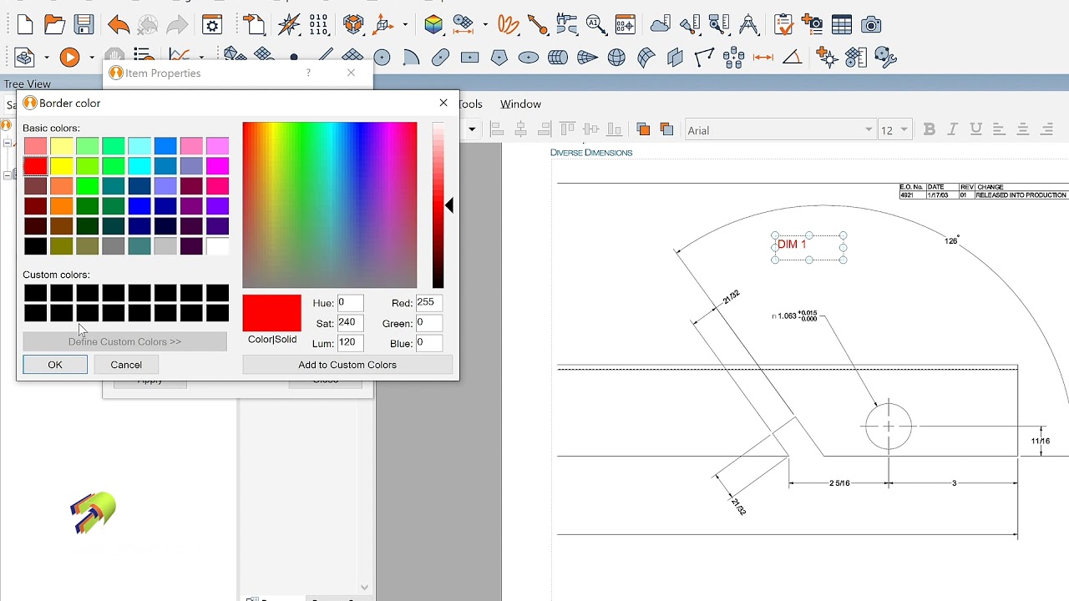Image resolution: width=1069 pixels, height=601 pixels.
Task: Cancel the Border color dialog
Action: (x=126, y=365)
